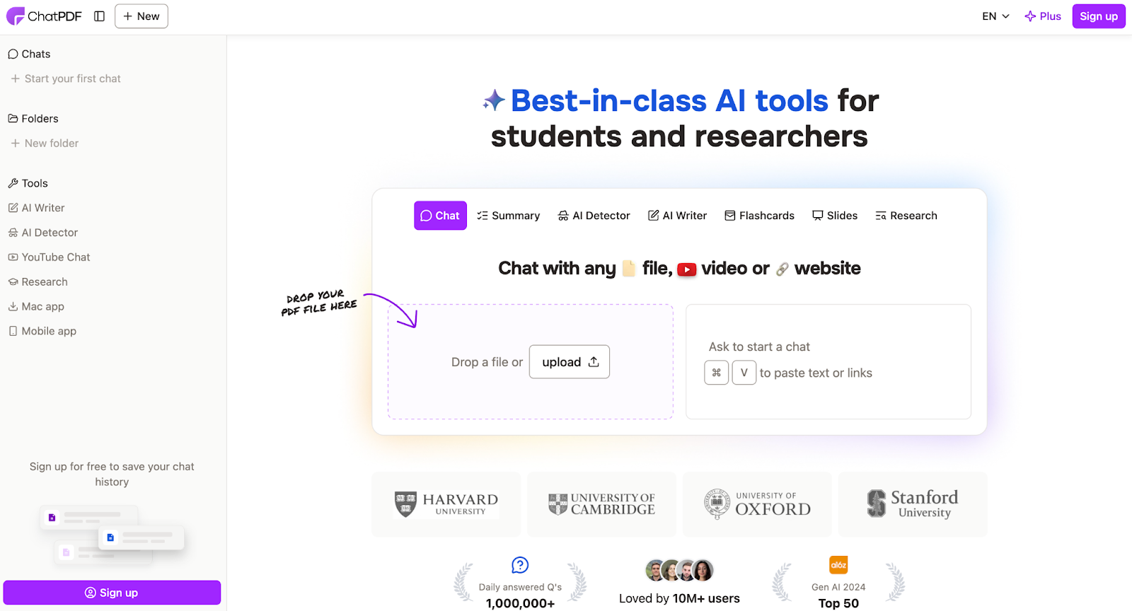Download the Mac app
Viewport: 1132px width, 611px height.
(x=42, y=306)
